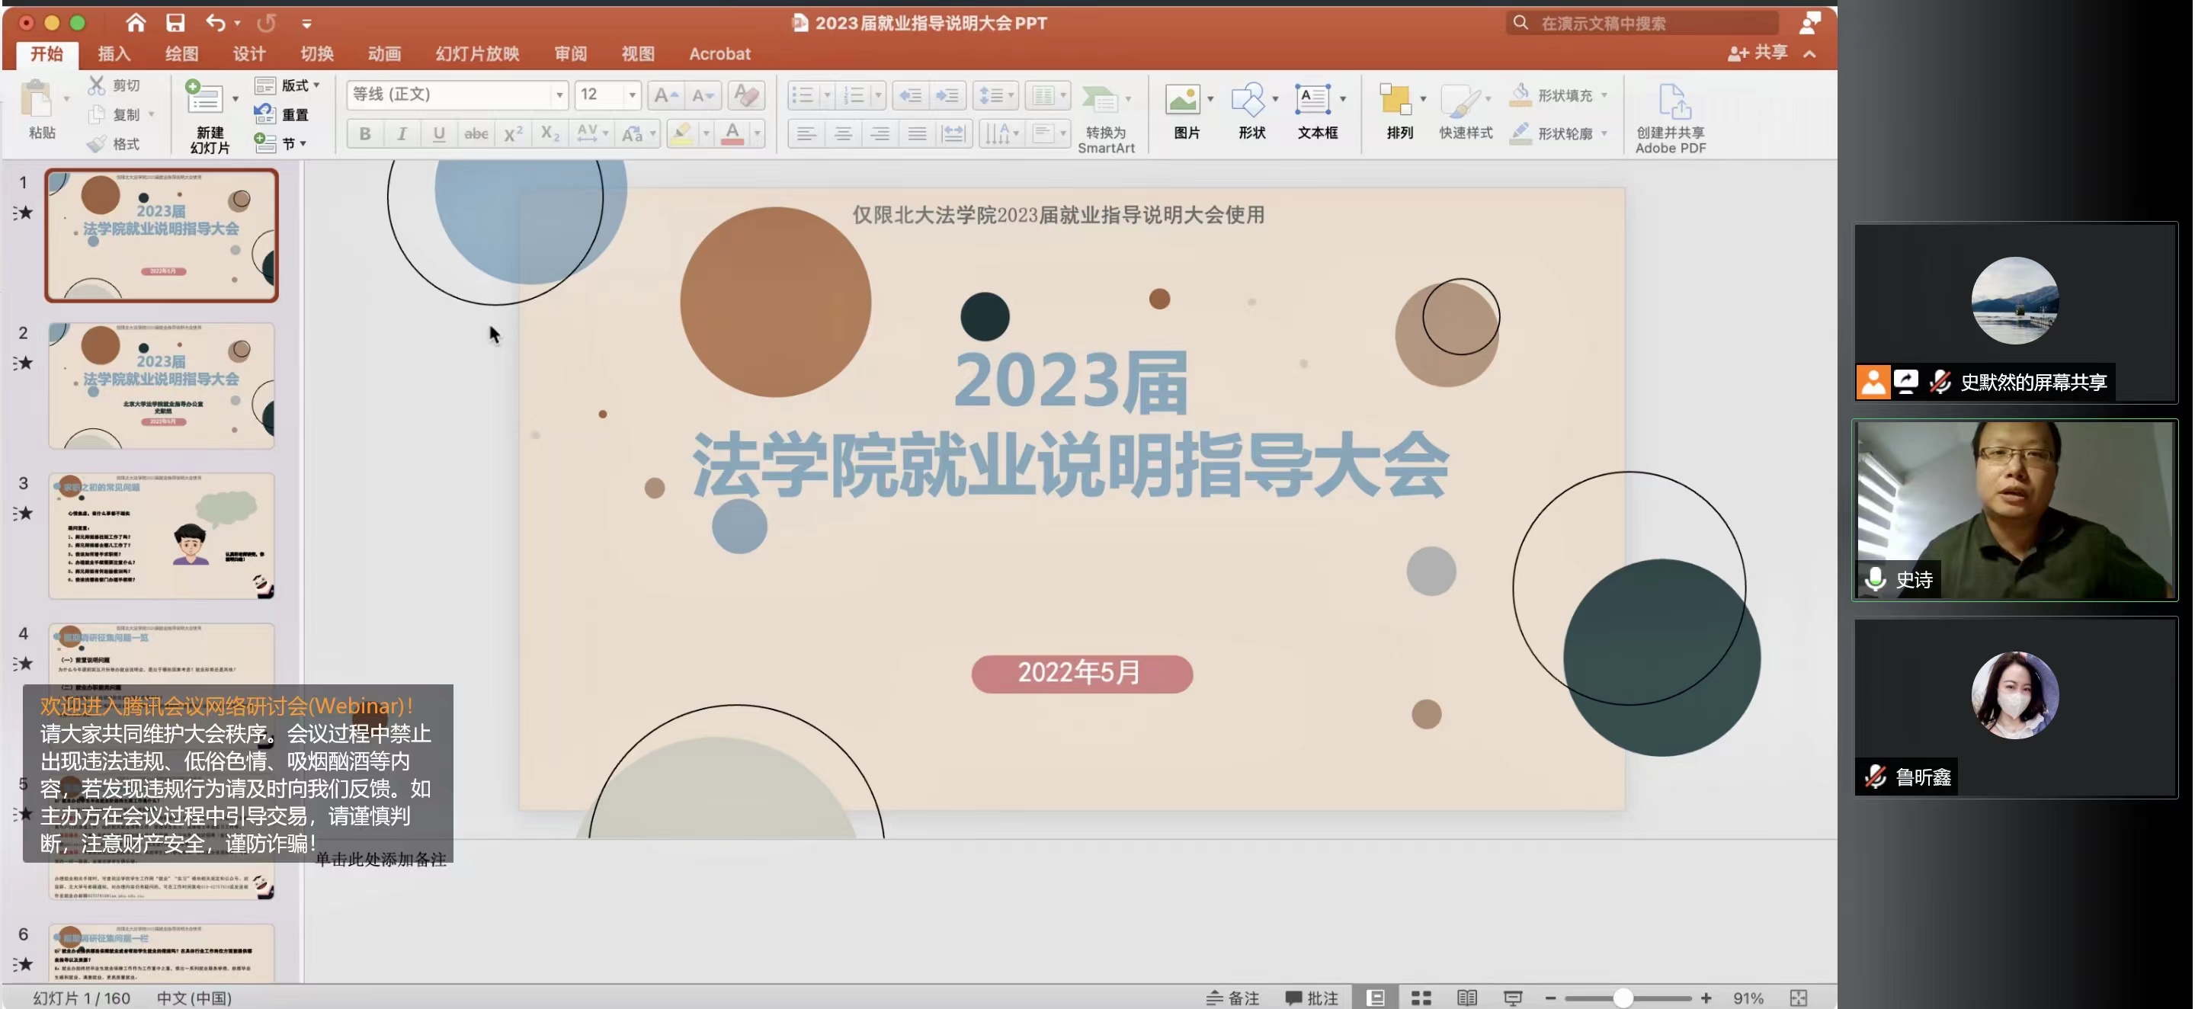The image size is (2195, 1009).
Task: Open slide sorter view in status bar
Action: click(1421, 998)
